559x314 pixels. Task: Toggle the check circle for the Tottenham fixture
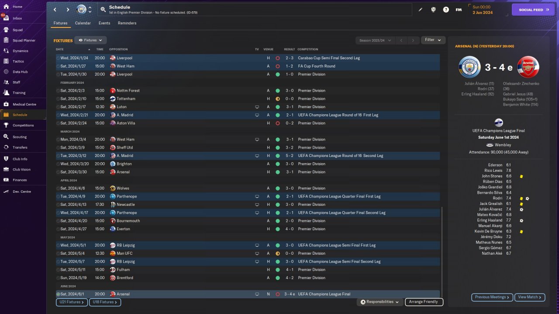pyautogui.click(x=58, y=99)
